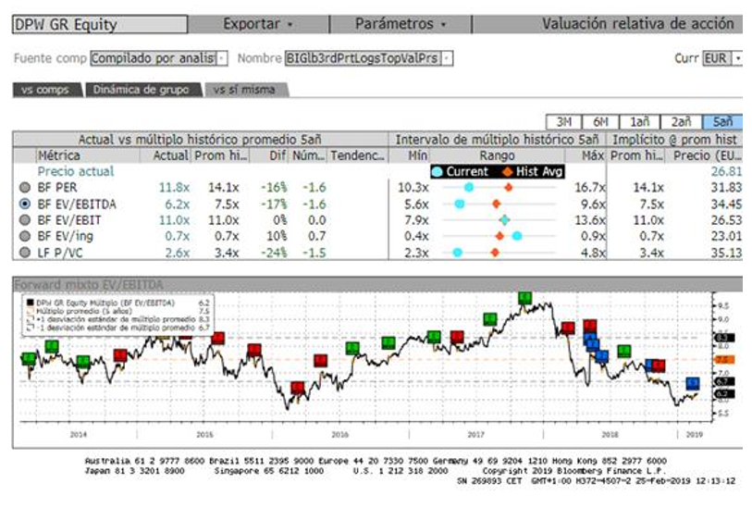Select the 5añ time range
752x508 pixels.
(x=722, y=122)
